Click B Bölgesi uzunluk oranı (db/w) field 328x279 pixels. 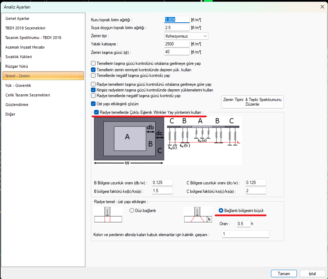(162, 183)
